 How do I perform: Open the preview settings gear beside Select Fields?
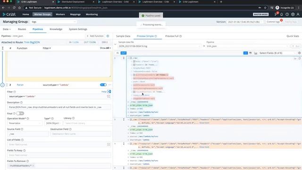(299, 53)
